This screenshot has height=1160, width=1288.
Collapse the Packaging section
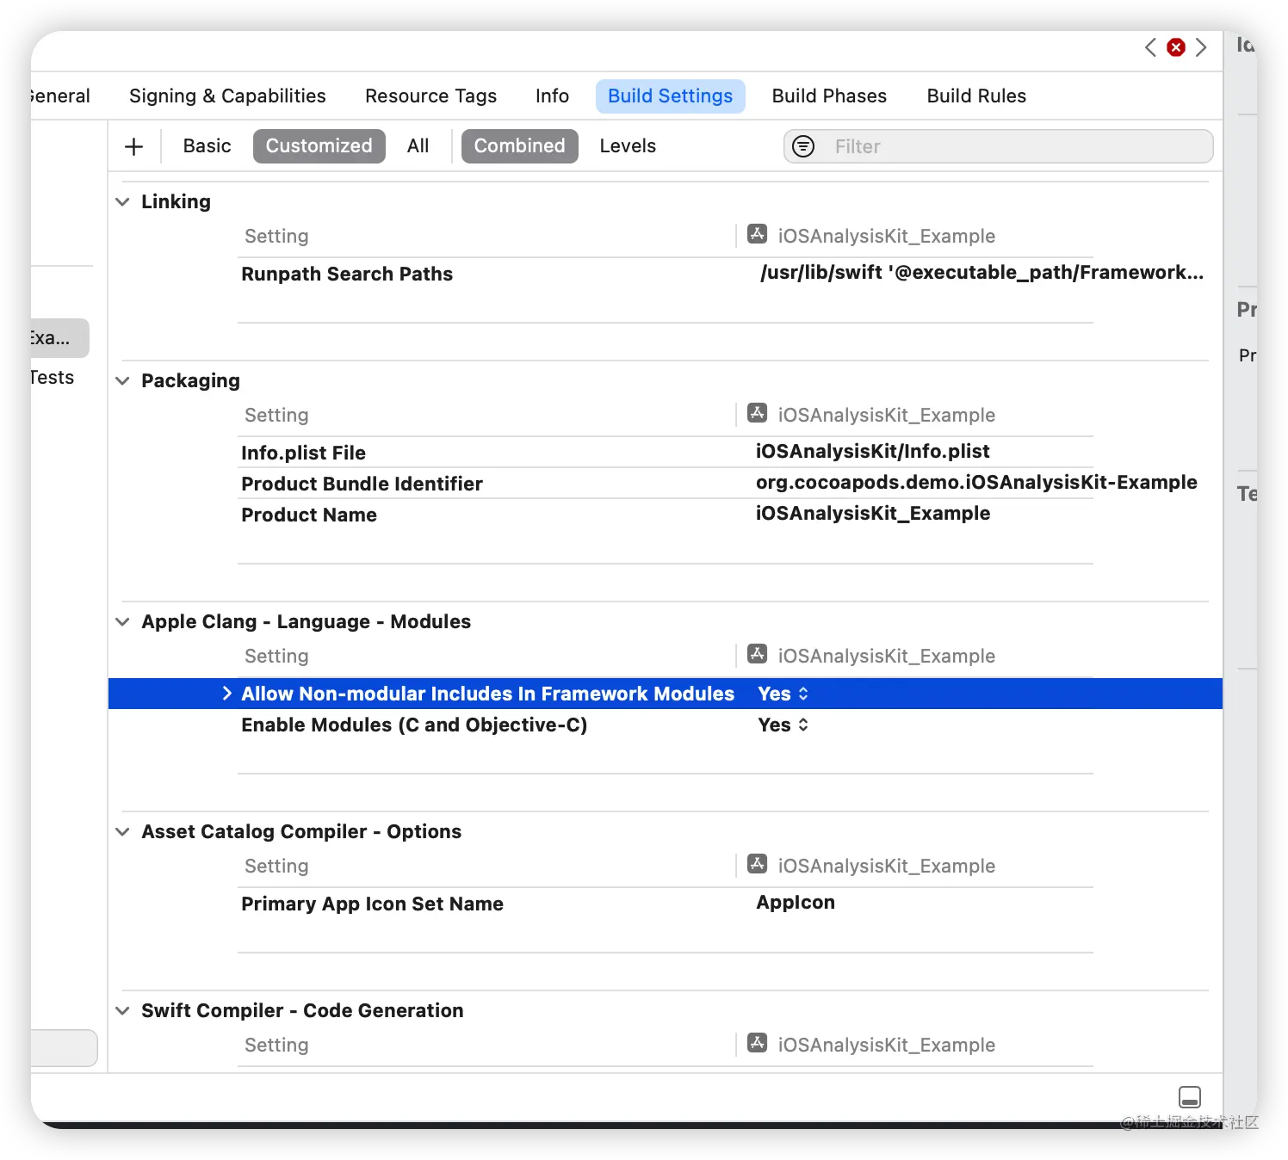123,380
